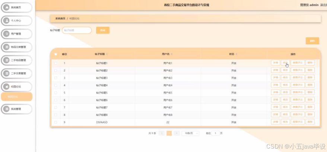The height and width of the screenshot is (152, 327).
Task: Tick the checkbox for row 帖子标题2
Action: [56, 70]
